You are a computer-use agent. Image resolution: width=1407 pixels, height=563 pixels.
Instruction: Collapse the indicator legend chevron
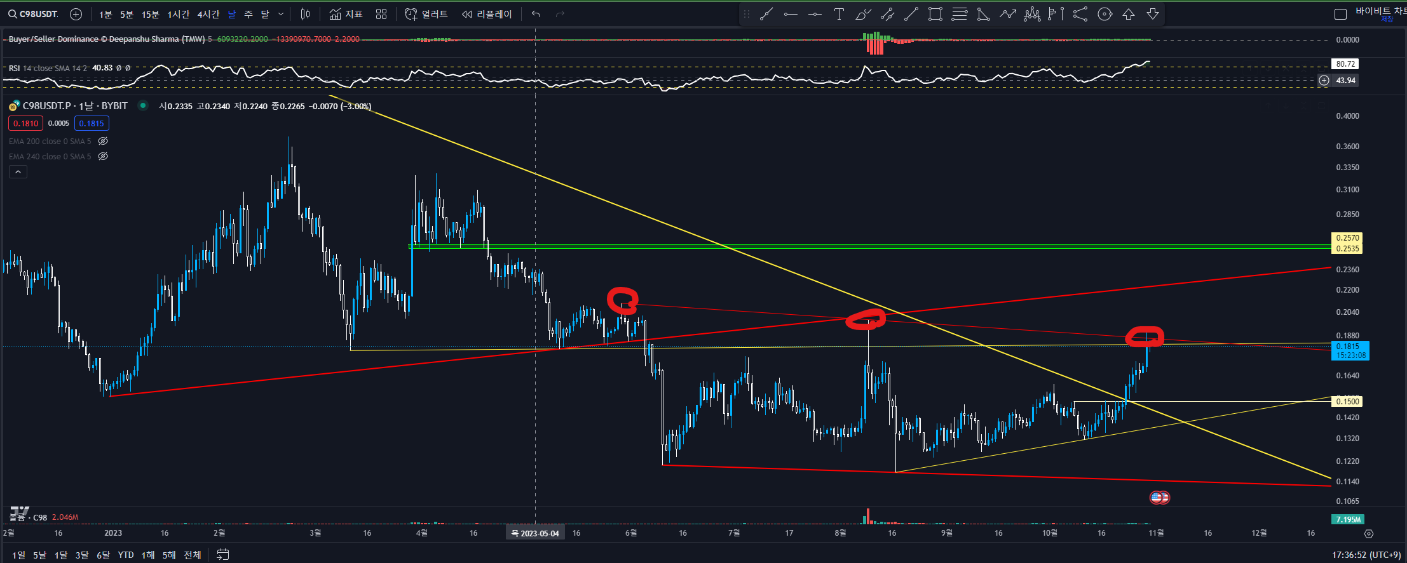[x=18, y=171]
